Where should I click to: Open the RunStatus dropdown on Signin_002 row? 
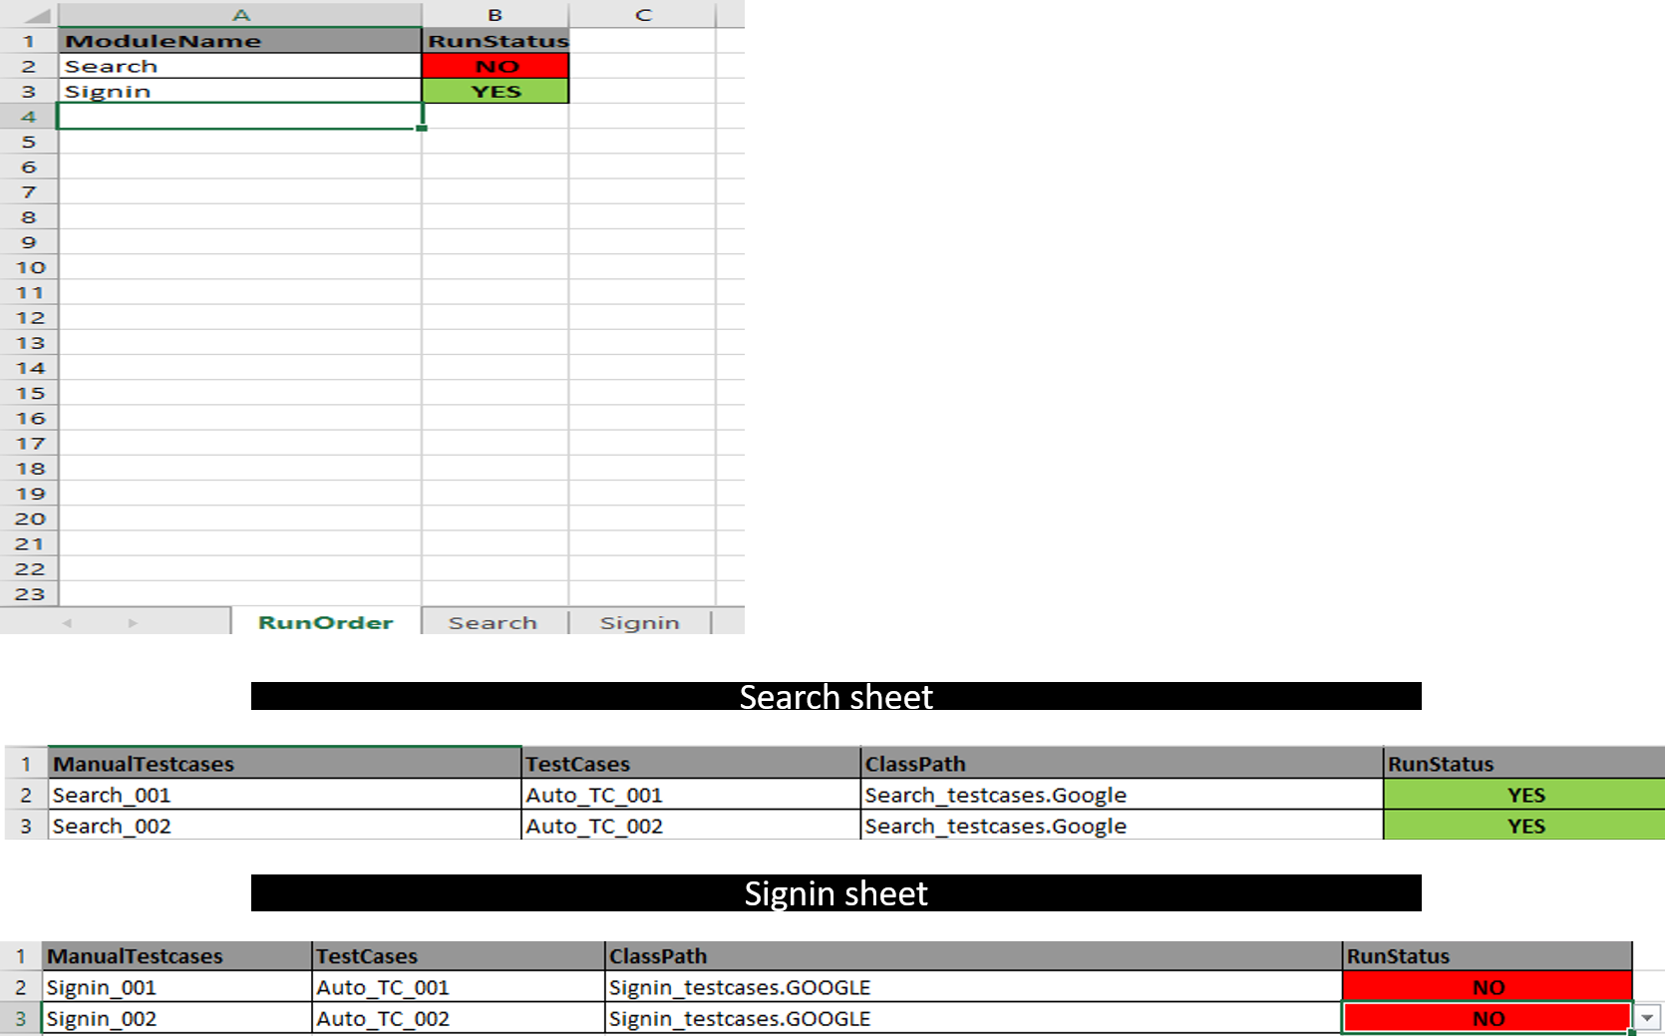pyautogui.click(x=1645, y=1018)
